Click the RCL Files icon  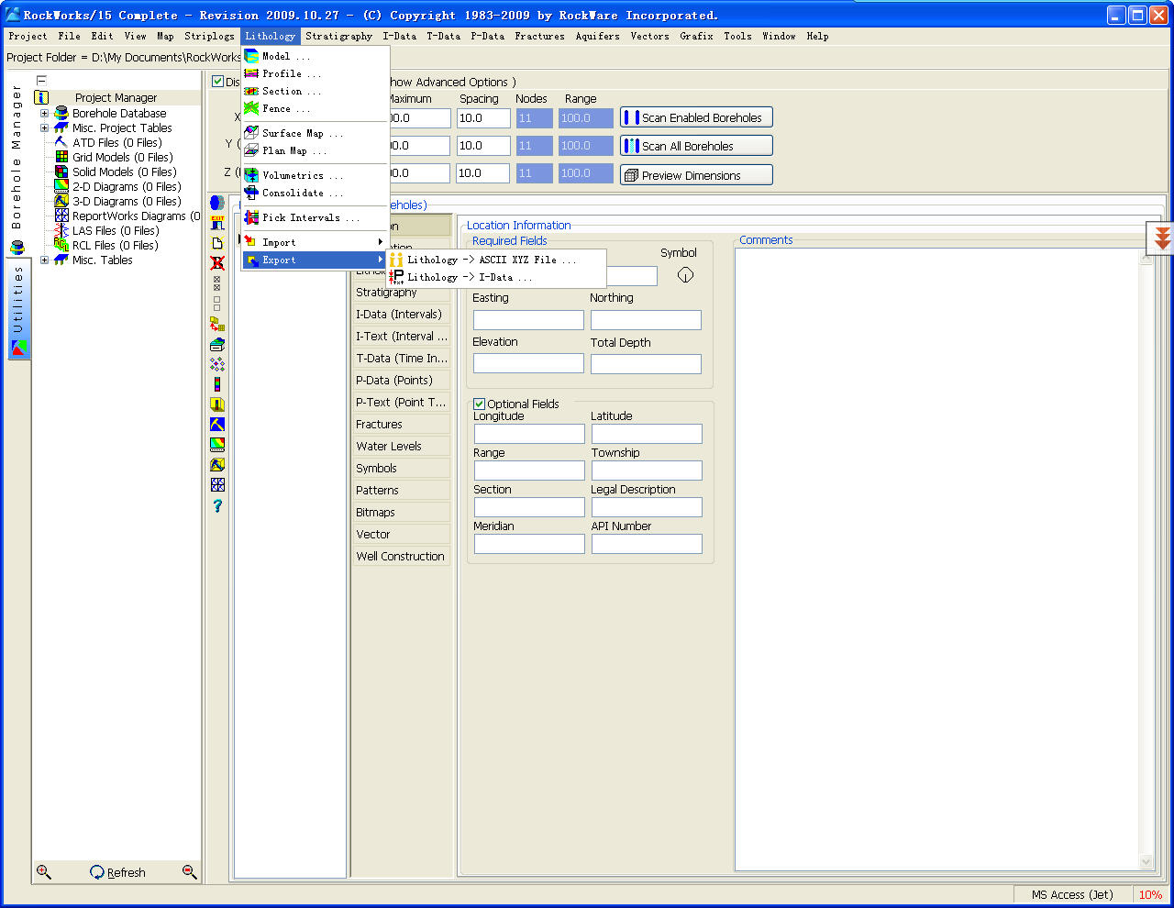[x=61, y=245]
